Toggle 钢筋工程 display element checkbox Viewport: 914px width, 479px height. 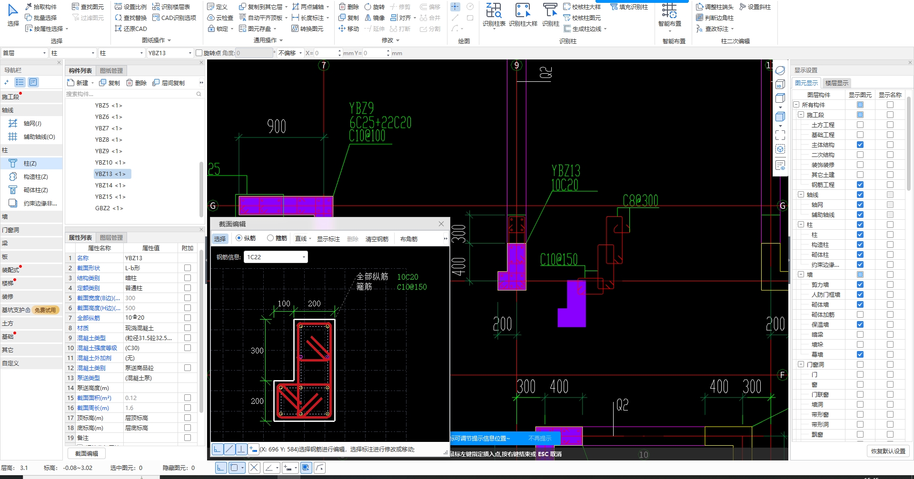tap(860, 185)
